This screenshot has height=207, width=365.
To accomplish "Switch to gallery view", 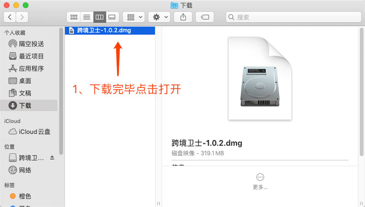I will [x=112, y=17].
